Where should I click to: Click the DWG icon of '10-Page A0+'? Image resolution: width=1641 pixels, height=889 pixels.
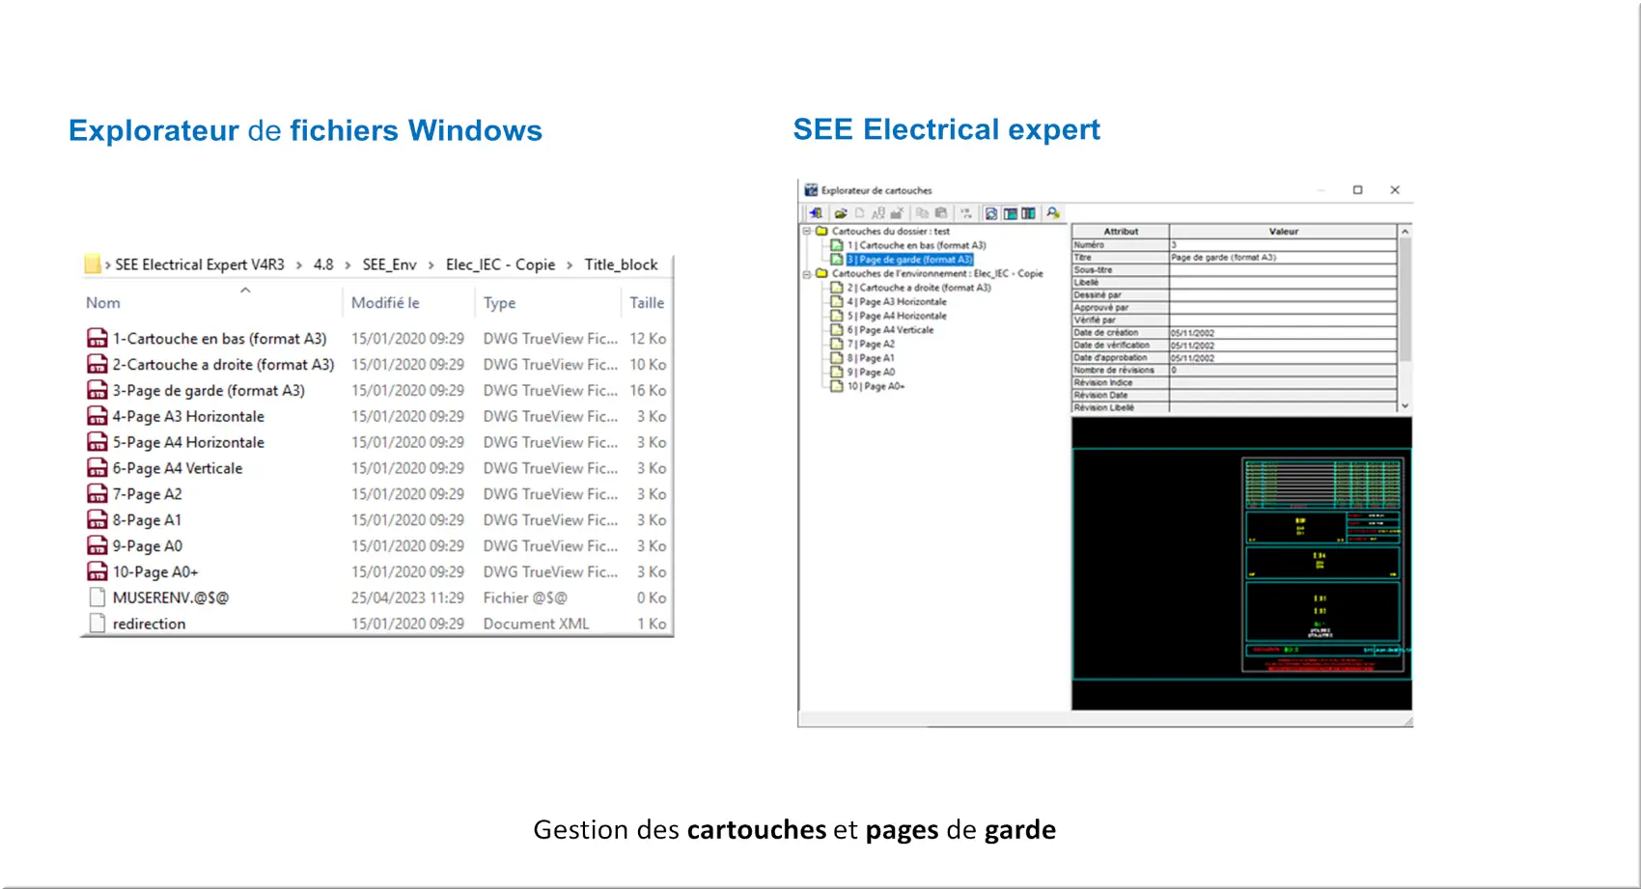[97, 572]
